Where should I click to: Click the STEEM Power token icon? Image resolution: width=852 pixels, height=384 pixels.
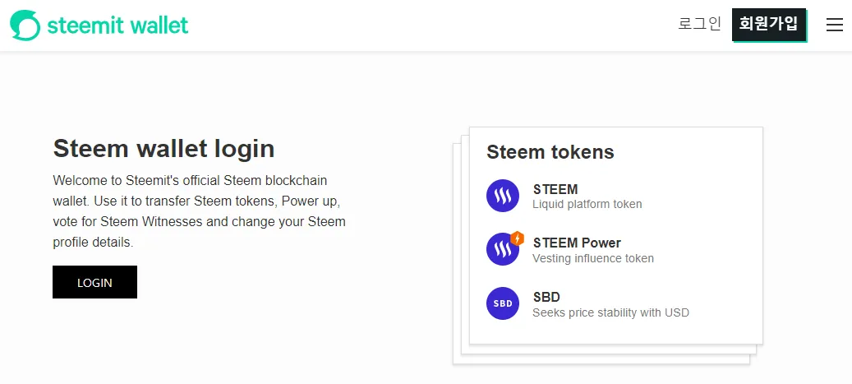point(503,249)
